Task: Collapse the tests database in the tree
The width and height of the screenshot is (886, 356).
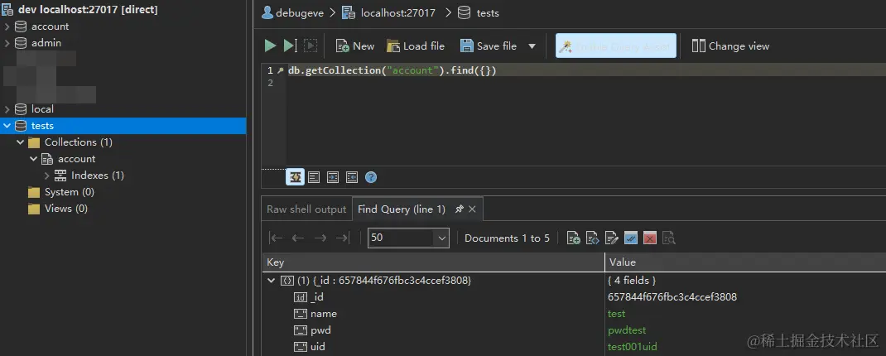Action: point(7,126)
